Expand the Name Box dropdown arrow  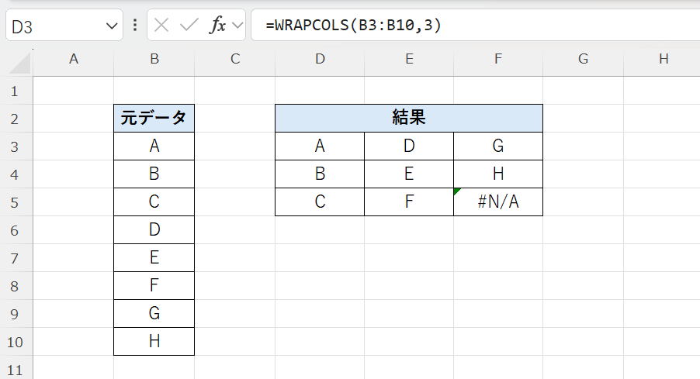pos(109,26)
